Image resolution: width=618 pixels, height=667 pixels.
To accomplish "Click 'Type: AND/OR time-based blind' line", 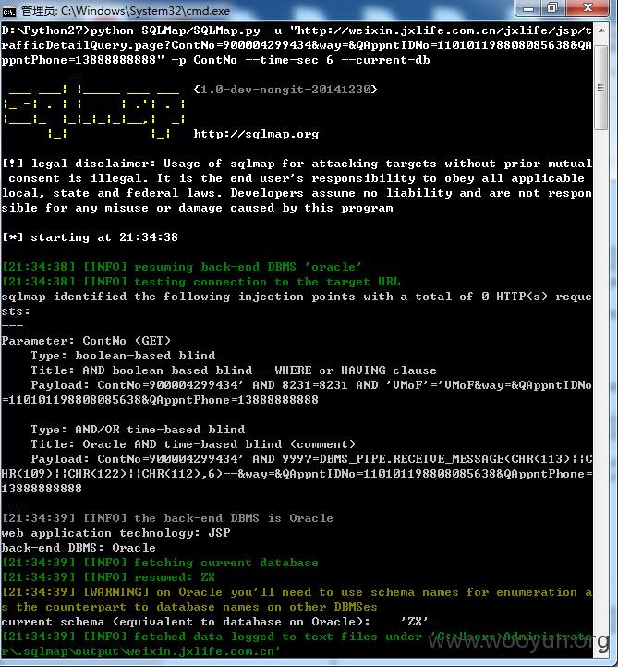I will coord(138,430).
